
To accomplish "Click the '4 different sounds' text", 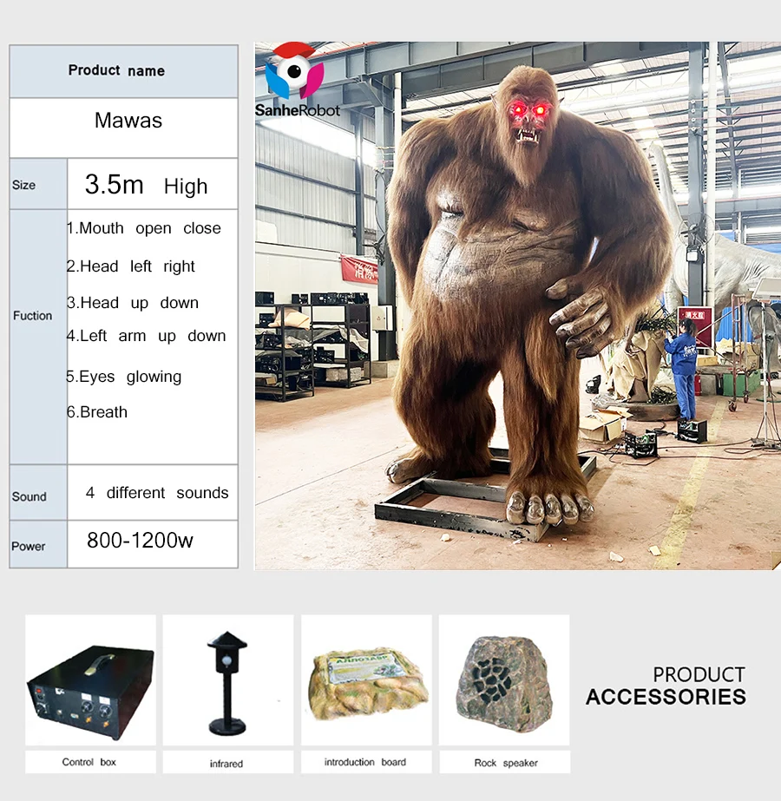I will (x=154, y=492).
